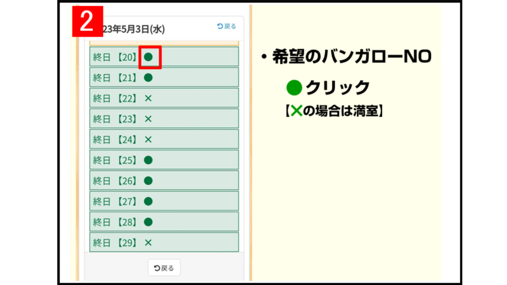This screenshot has width=507, height=285.
Task: Click the red step number 2 badge
Action: (x=88, y=22)
